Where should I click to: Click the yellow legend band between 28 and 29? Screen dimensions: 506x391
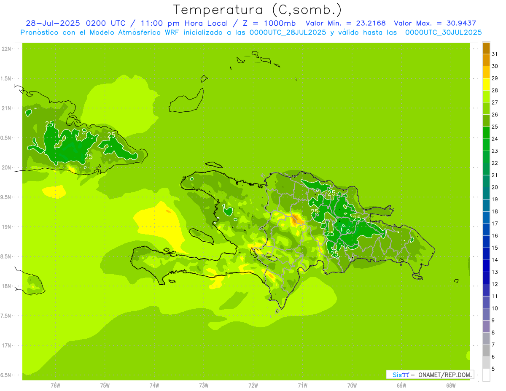click(486, 84)
